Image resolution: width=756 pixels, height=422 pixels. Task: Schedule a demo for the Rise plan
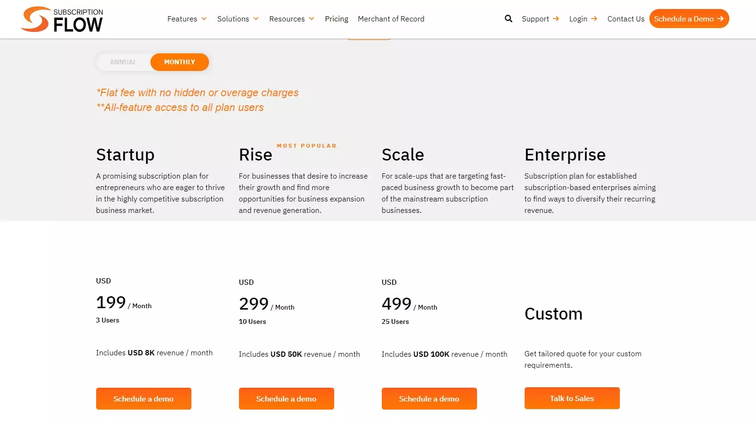(286, 399)
